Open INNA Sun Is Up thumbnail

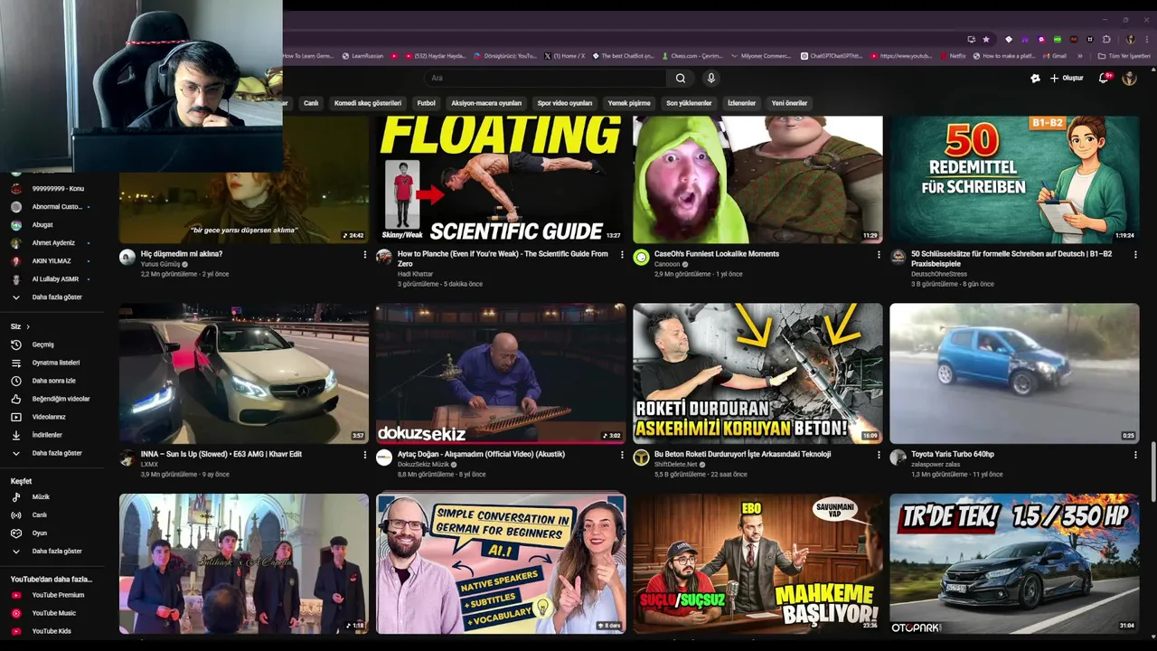click(244, 373)
